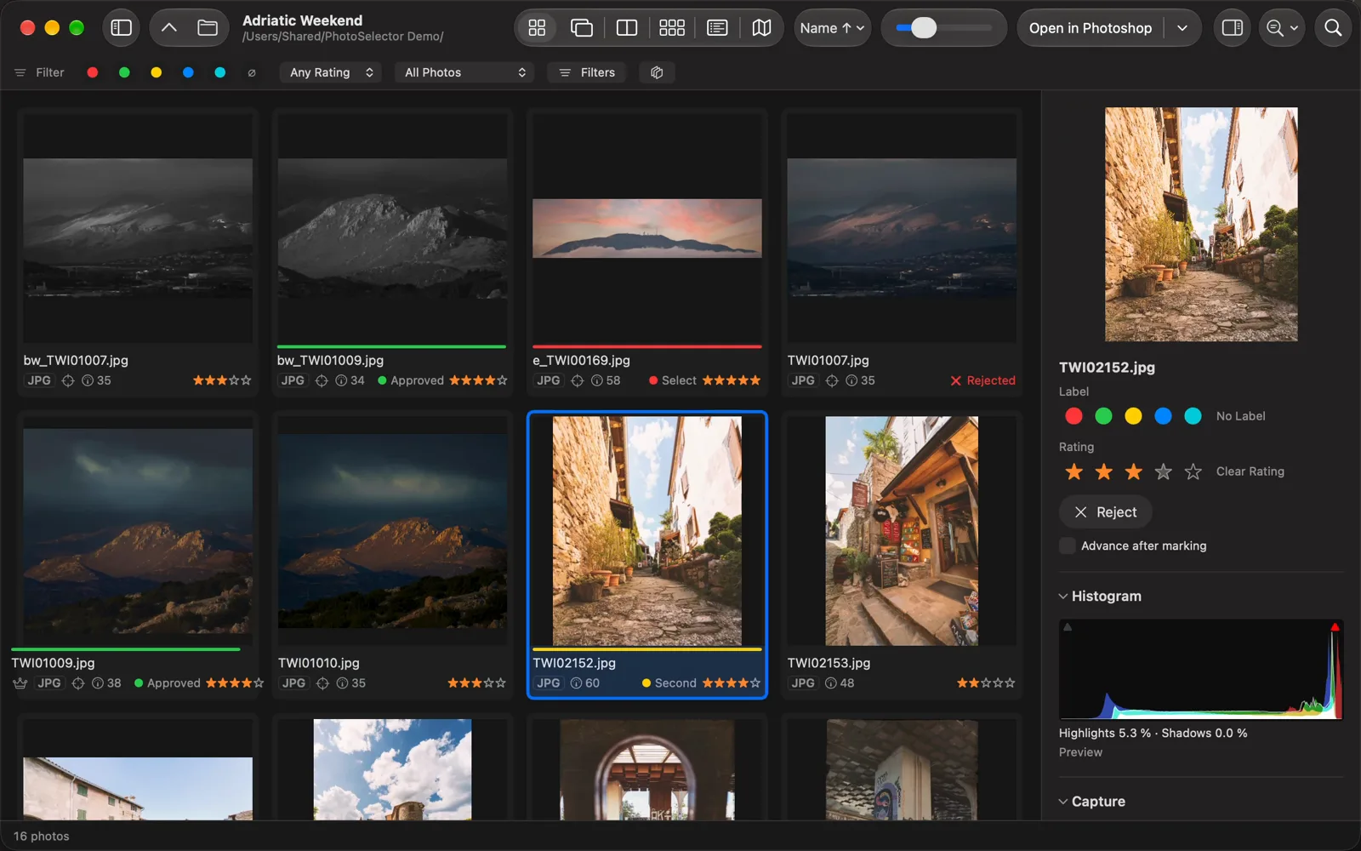Click the 3D box icon next to Filters
Viewport: 1361px width, 851px height.
(x=657, y=72)
